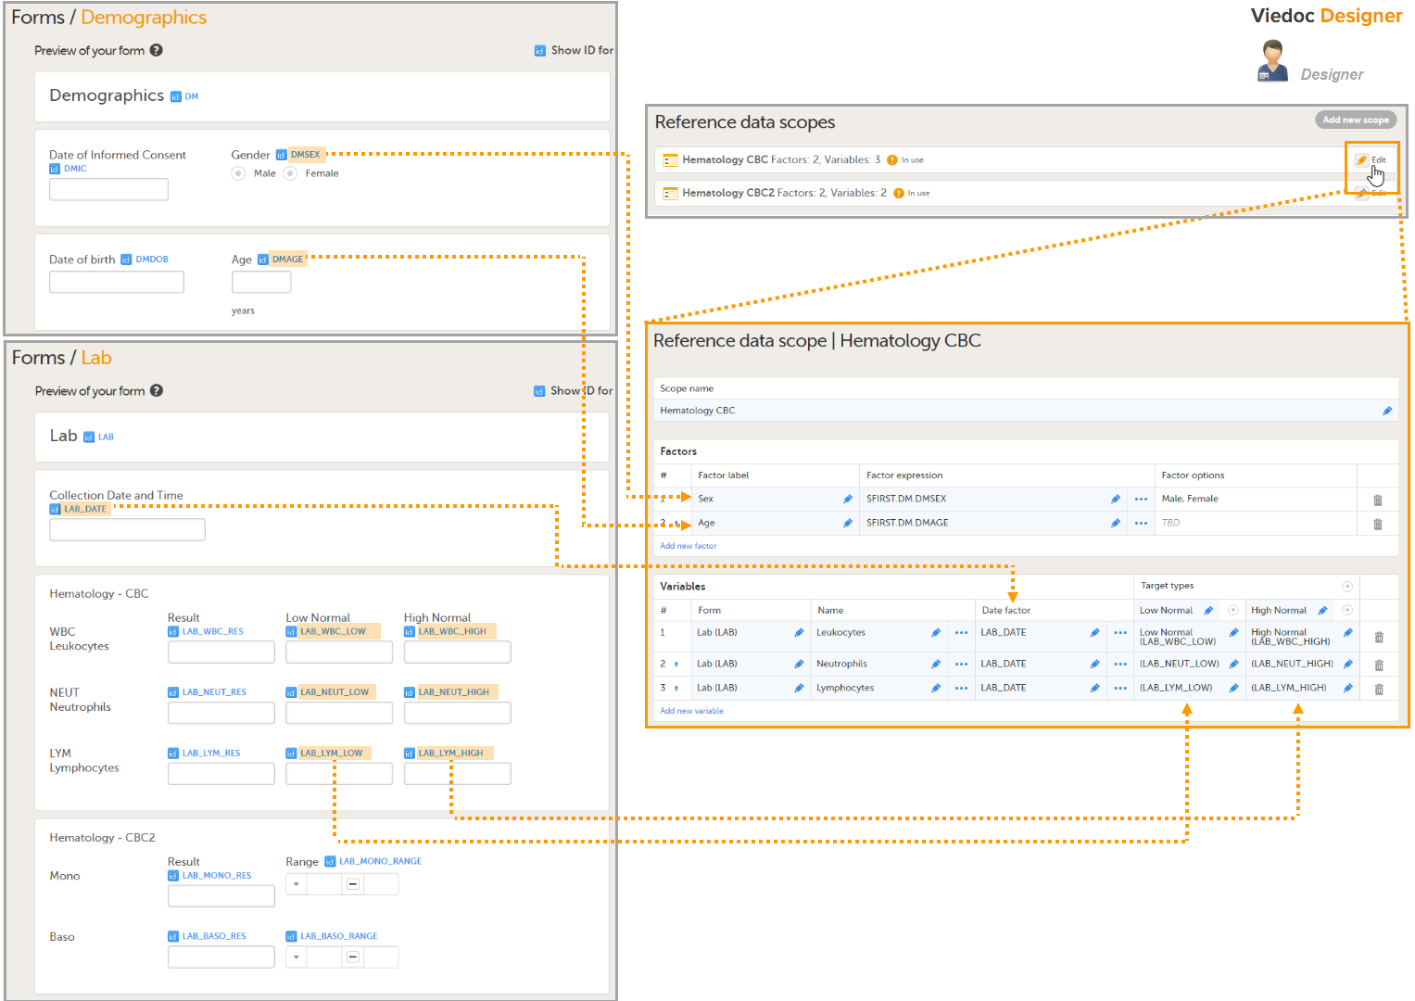Click the Add new factor link
The height and width of the screenshot is (1001, 1415).
[688, 545]
